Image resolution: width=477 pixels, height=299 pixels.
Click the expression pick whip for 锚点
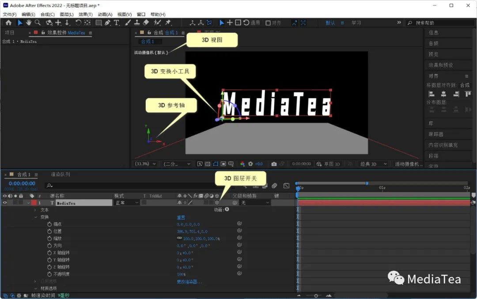tap(239, 223)
